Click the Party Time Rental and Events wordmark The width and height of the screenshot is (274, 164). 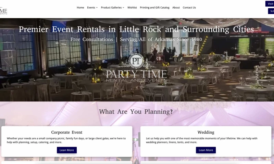pos(136,76)
